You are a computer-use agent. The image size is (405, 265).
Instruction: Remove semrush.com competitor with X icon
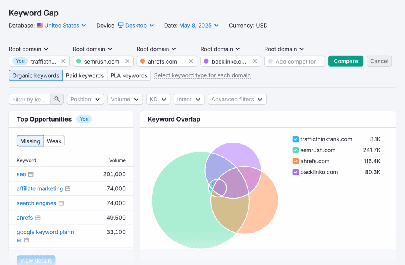(127, 61)
